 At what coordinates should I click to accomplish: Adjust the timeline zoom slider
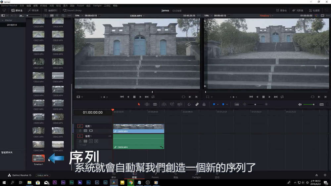coord(255,104)
